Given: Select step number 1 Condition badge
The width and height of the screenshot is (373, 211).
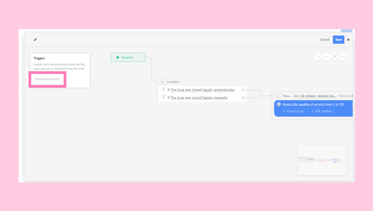Looking at the screenshot, I should coord(162,82).
